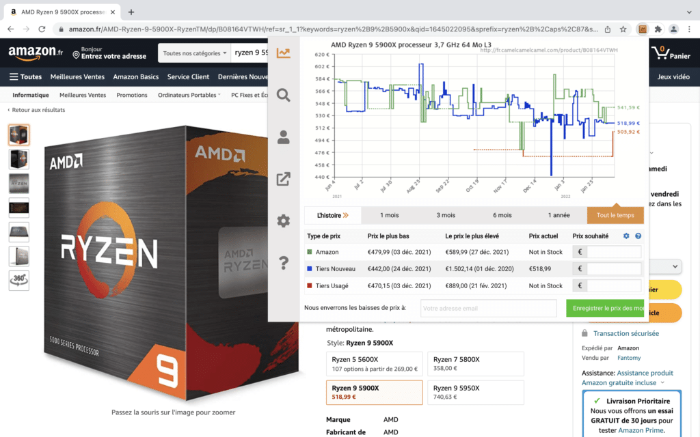Select the 6 mois chart range tab
Image resolution: width=700 pixels, height=437 pixels.
(502, 215)
